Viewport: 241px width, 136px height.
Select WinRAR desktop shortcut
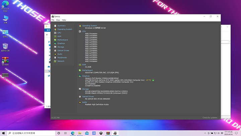5,61
